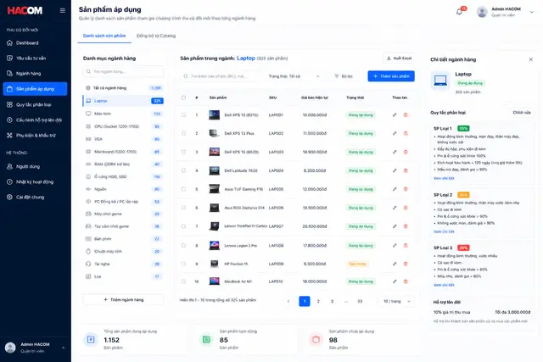This screenshot has width=543, height=362.
Task: Expand the bottom sidebar Admin HACOM chevron
Action: tap(63, 348)
